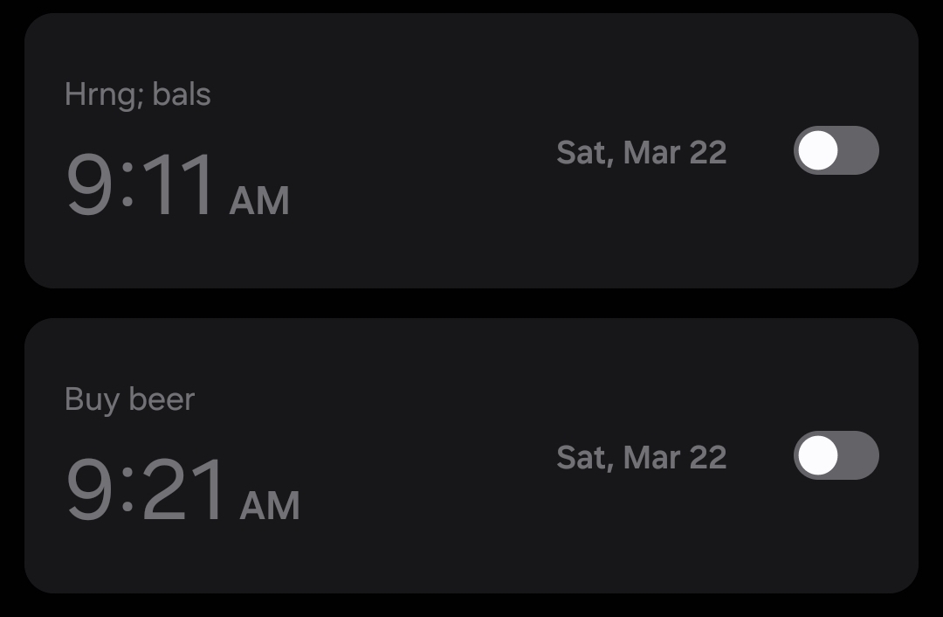Tap the 9:11 alarm time

[x=141, y=185]
